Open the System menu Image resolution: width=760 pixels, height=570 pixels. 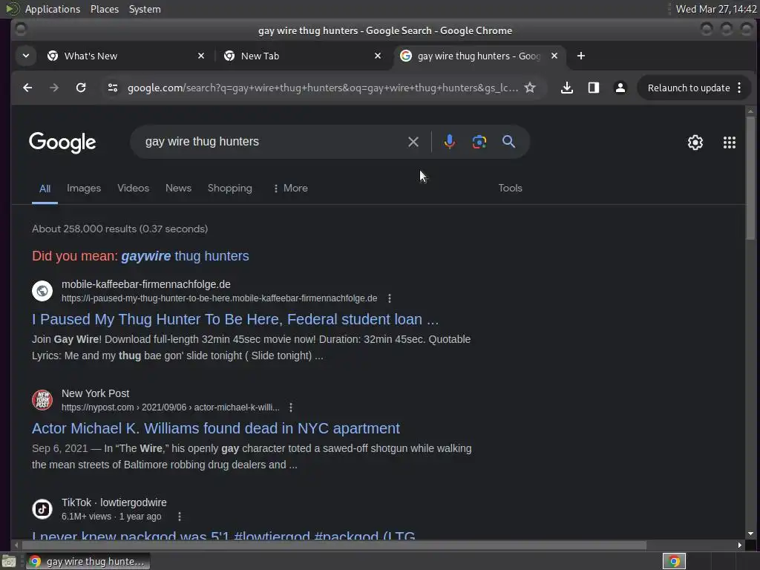point(145,9)
